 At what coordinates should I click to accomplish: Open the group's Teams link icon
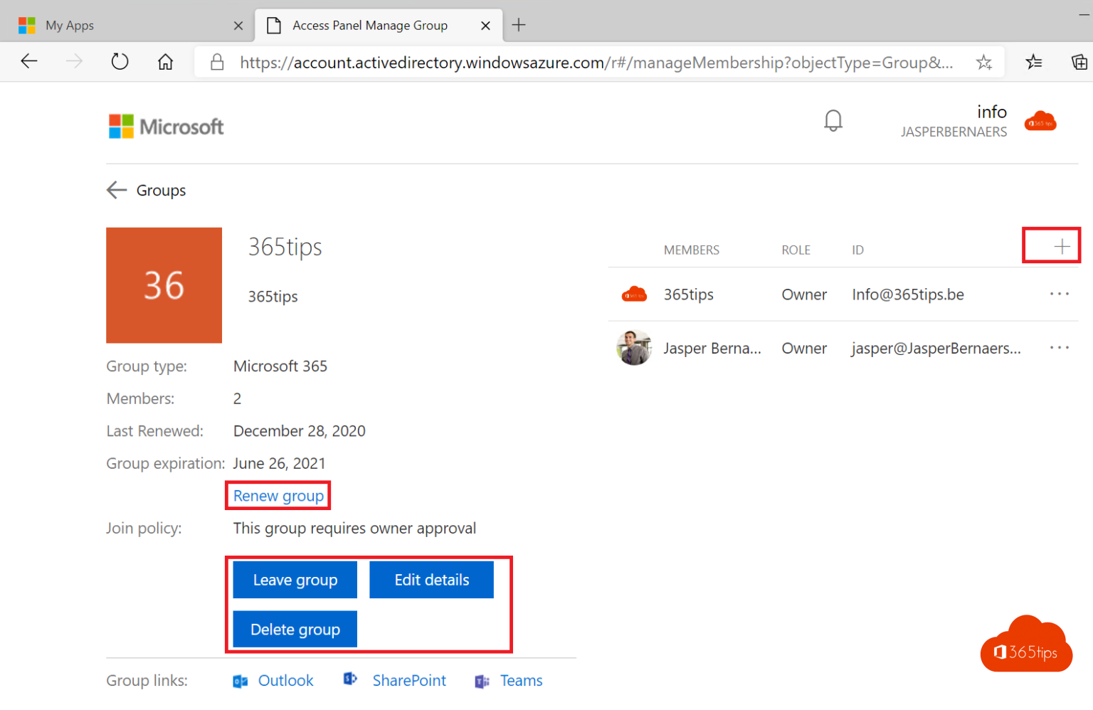[482, 681]
